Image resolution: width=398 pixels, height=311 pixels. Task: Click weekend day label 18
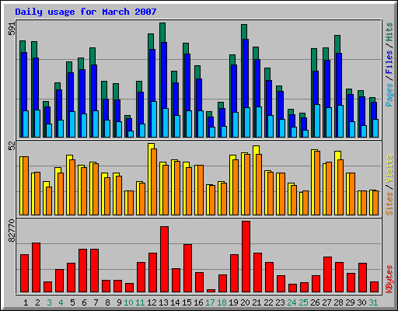(222, 302)
